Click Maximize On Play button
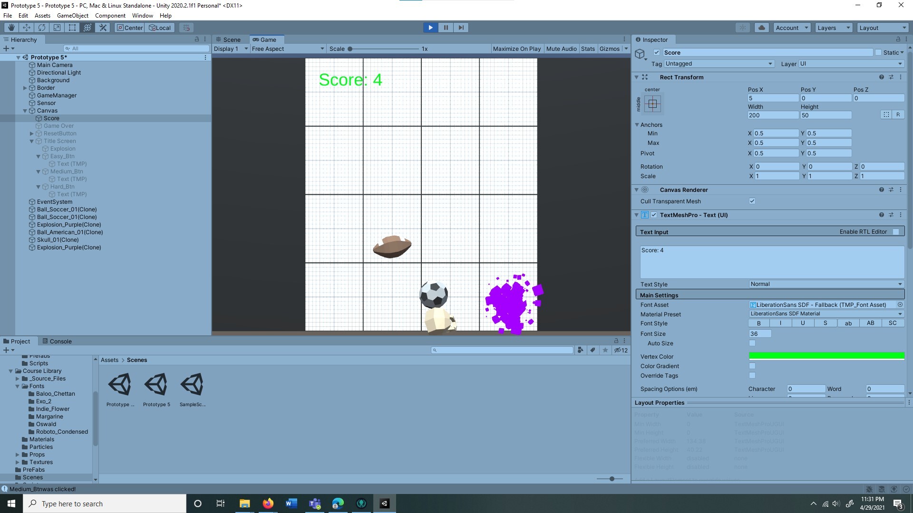The width and height of the screenshot is (913, 513). point(516,48)
